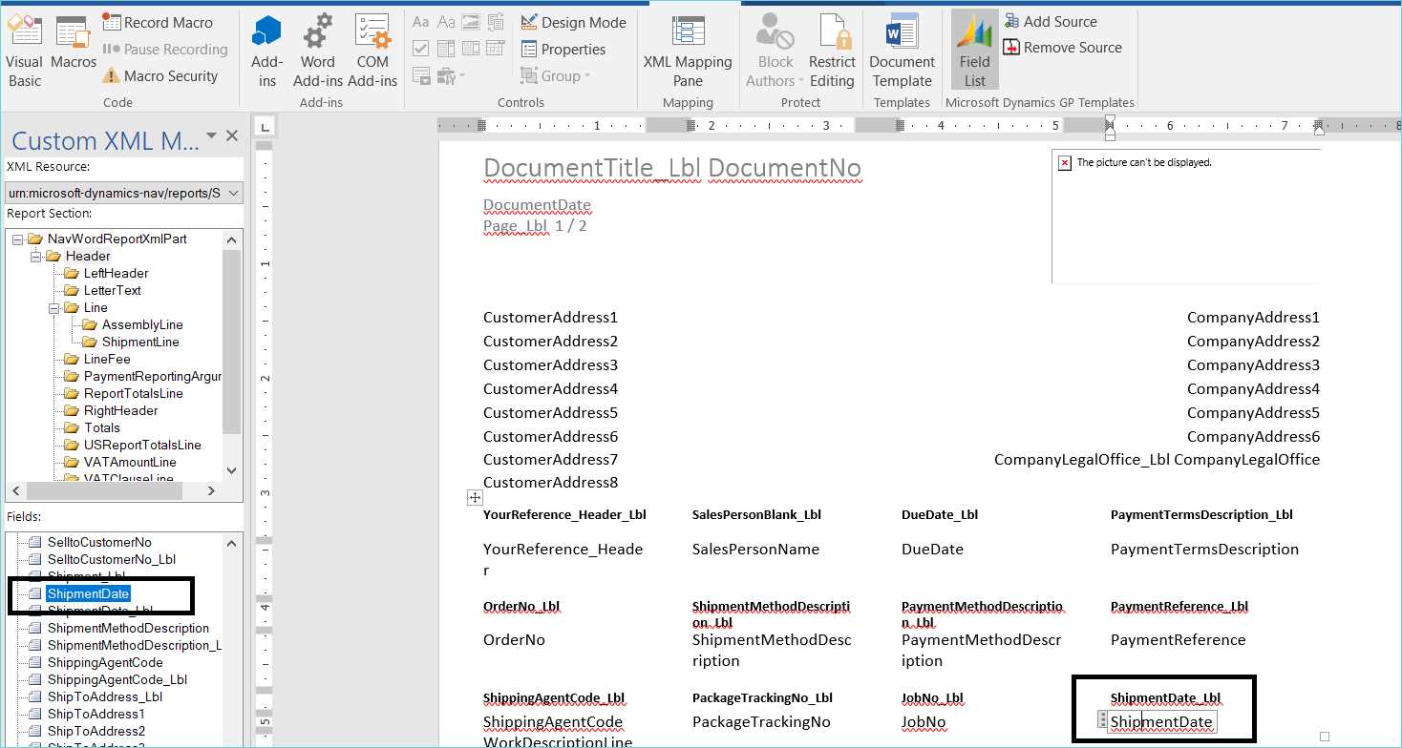Screen dimensions: 1402x748
Task: Select the highlighted ShipmentDate field
Action: (x=88, y=593)
